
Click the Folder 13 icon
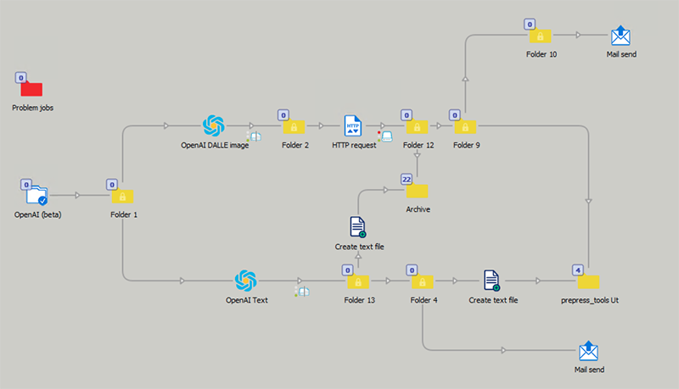(357, 281)
